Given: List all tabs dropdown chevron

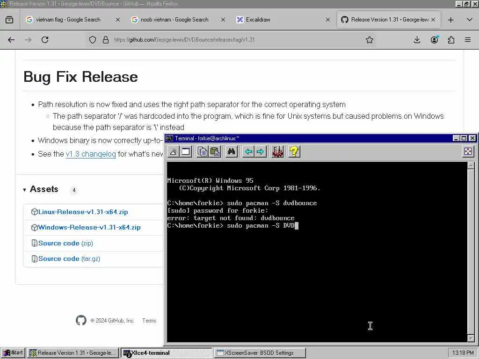Looking at the screenshot, I should click(x=470, y=20).
